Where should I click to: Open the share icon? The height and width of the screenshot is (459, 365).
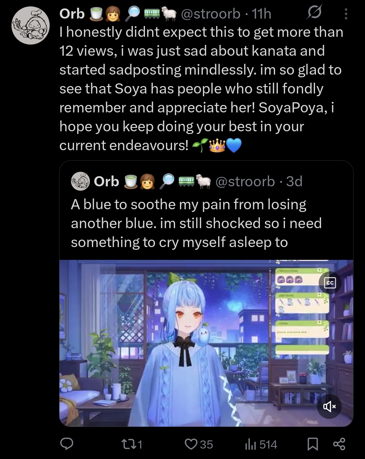tap(339, 444)
